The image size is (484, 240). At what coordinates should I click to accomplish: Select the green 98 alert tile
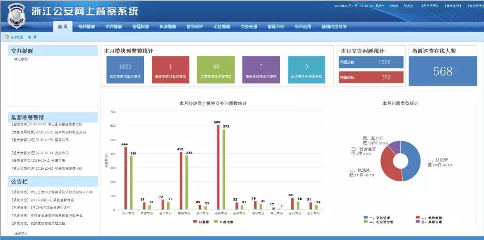216,70
